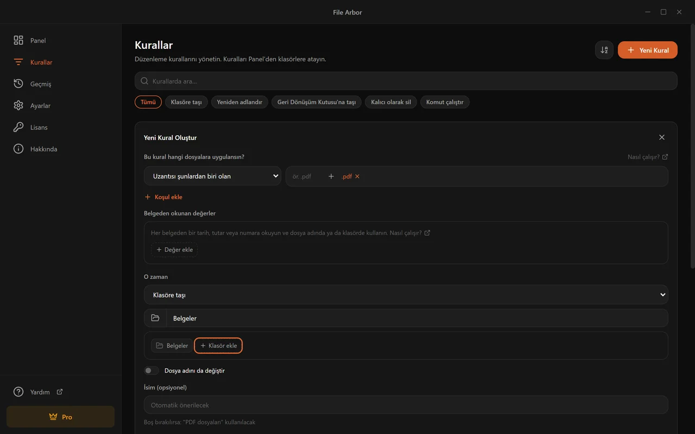The height and width of the screenshot is (434, 695).
Task: Expand the Klasöre taşı action dropdown
Action: (406, 295)
